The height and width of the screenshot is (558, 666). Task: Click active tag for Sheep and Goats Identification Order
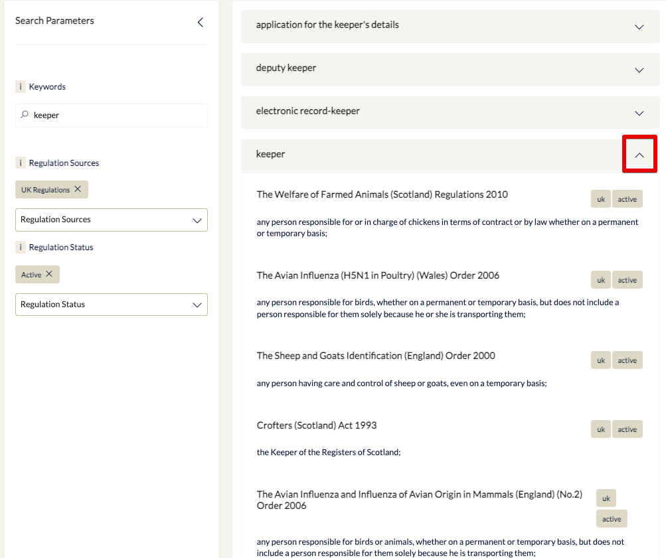coord(627,360)
